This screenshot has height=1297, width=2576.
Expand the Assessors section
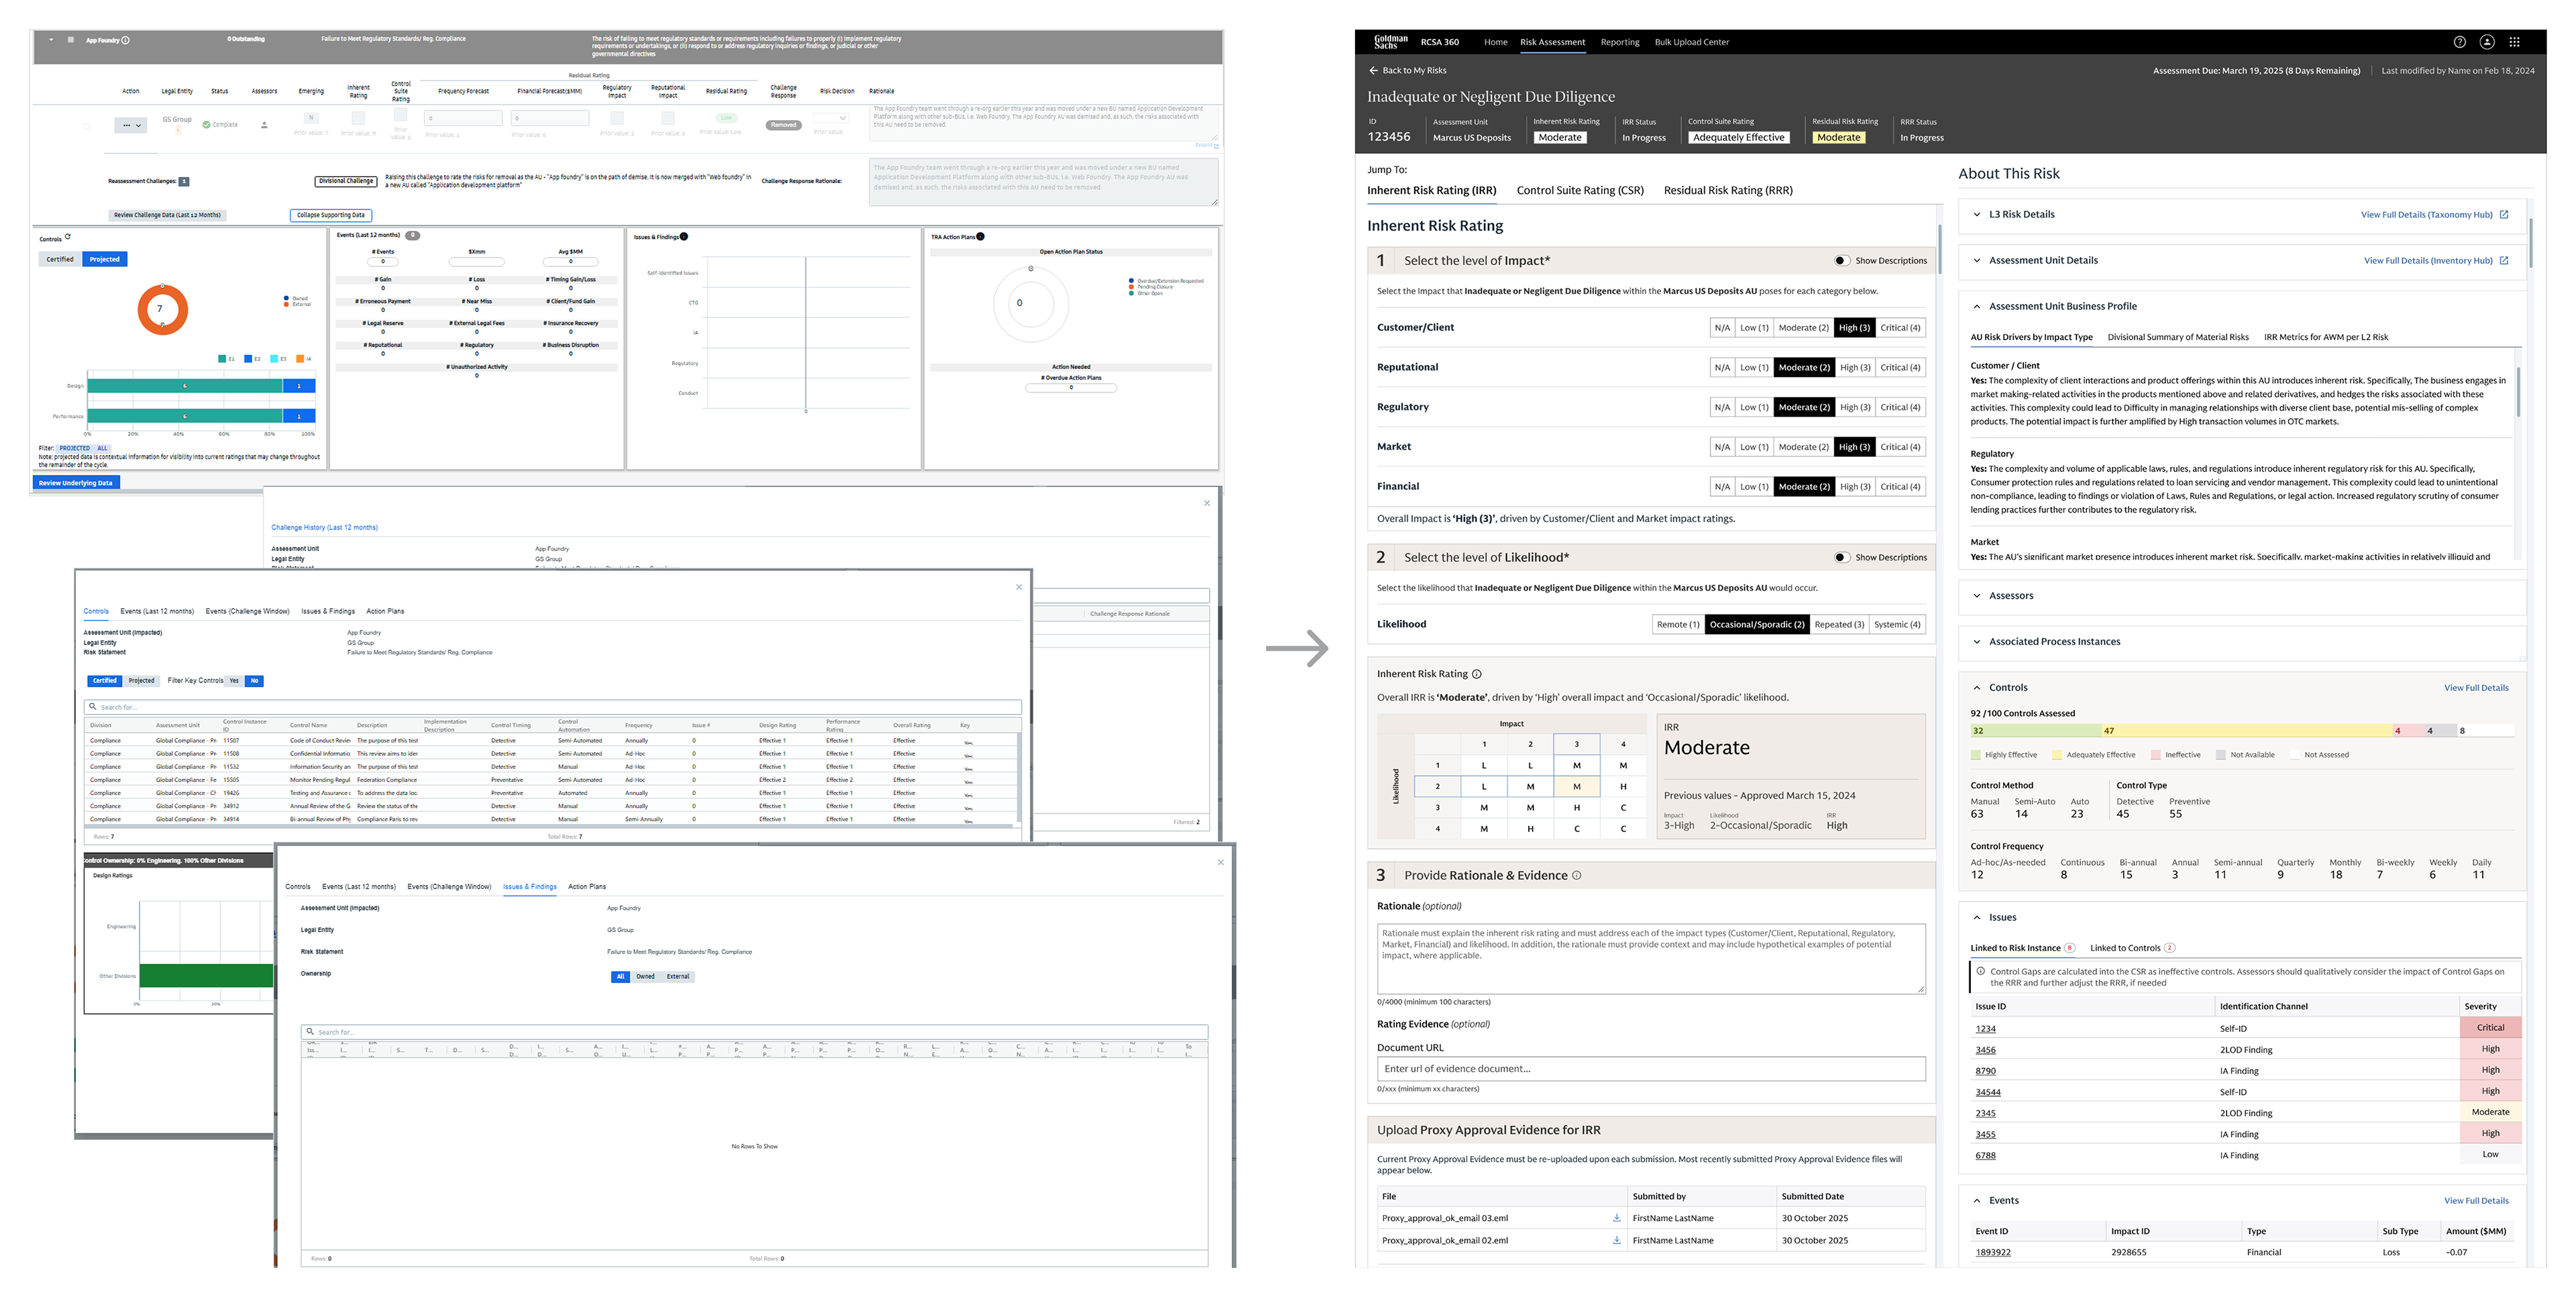pos(1977,596)
